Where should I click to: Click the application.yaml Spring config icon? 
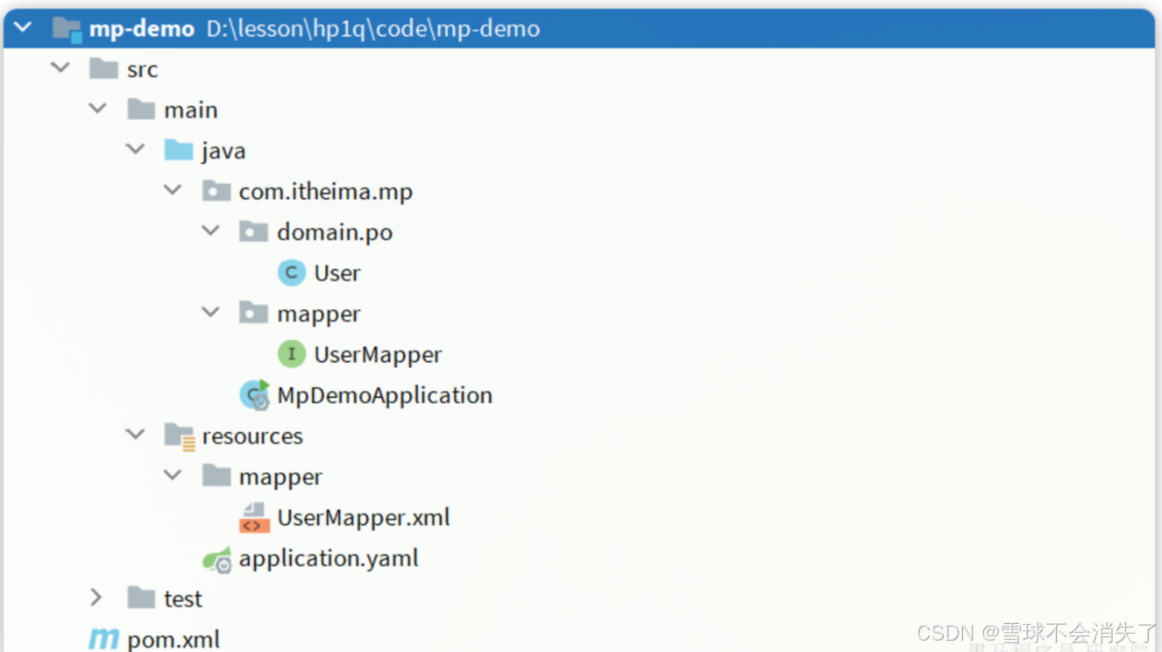(x=217, y=558)
